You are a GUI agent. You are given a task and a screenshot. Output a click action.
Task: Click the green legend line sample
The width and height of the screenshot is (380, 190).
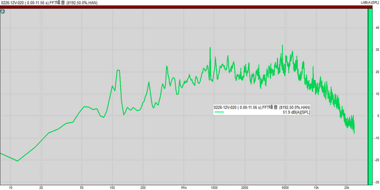(219, 112)
